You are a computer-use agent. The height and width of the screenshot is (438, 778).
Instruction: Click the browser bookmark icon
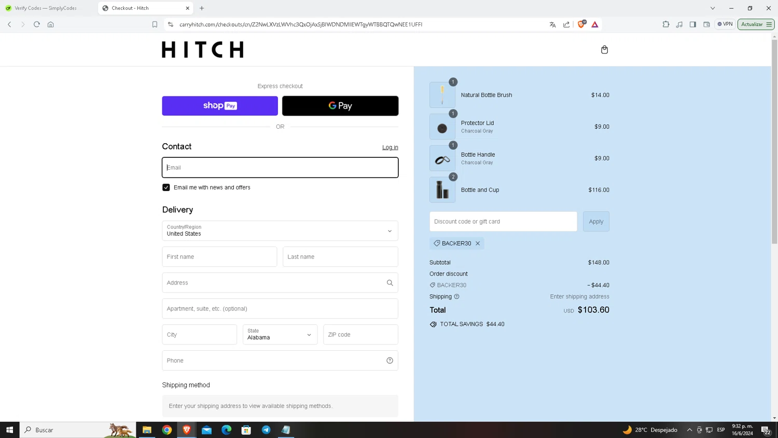pos(155,24)
